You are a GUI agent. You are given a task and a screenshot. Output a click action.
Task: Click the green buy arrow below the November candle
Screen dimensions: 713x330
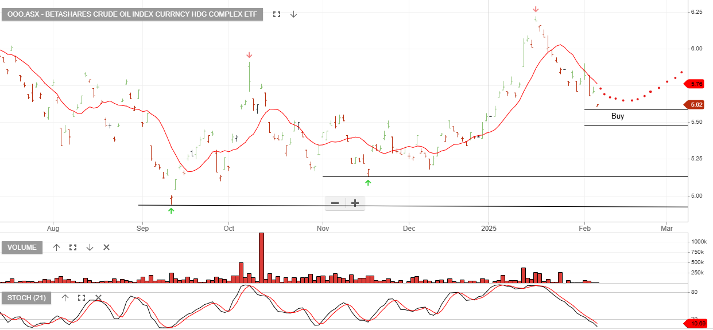(368, 182)
